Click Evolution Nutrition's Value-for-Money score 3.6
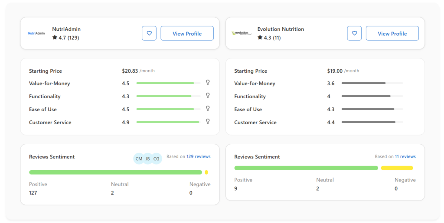The image size is (444, 223). [x=331, y=84]
